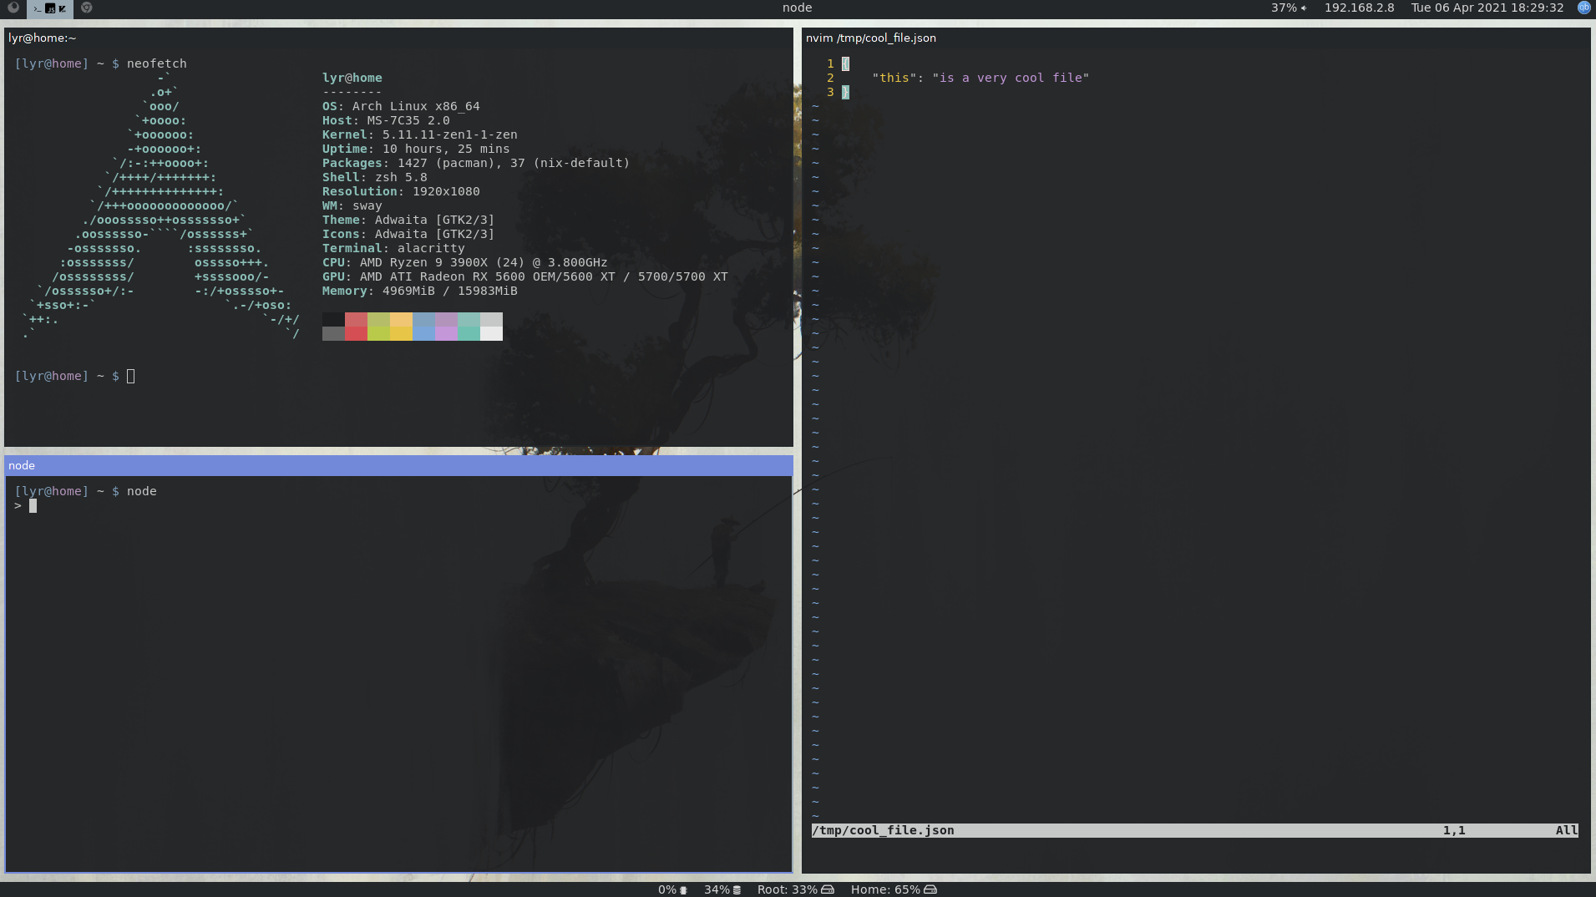Click the Host: MS-7C35 2.0 line
This screenshot has height=897, width=1596.
pyautogui.click(x=386, y=120)
